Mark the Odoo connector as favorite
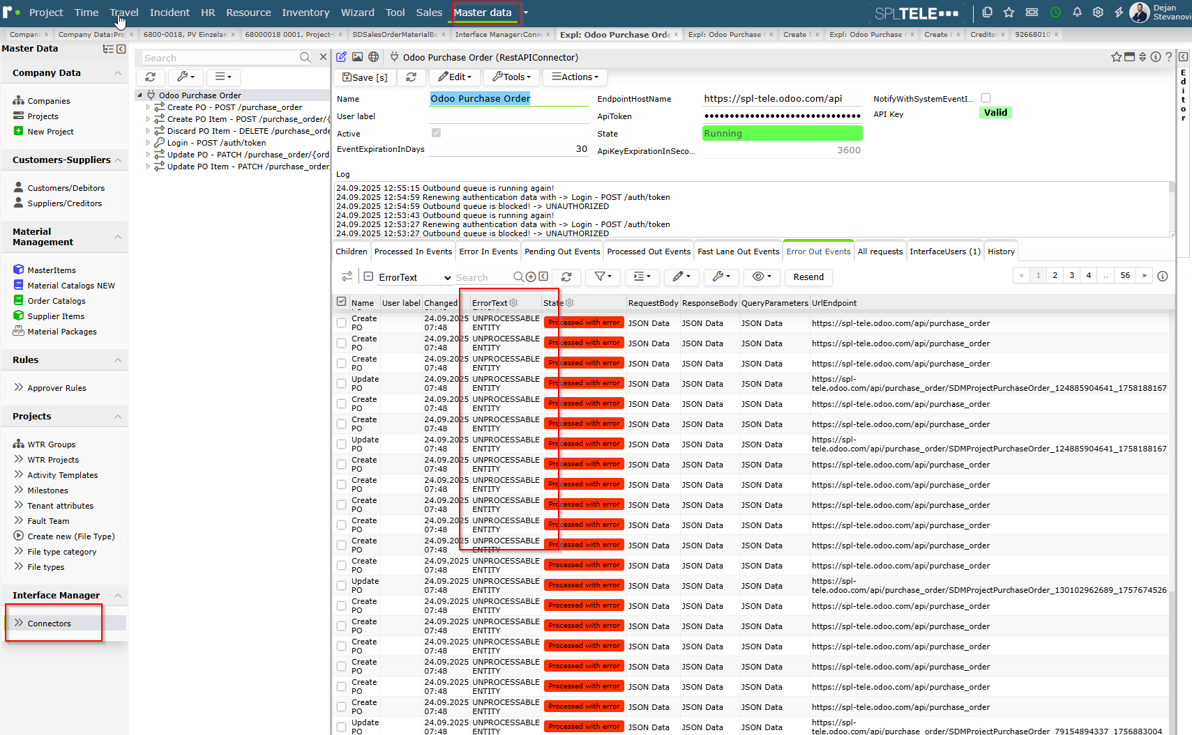The image size is (1192, 735). (1116, 57)
